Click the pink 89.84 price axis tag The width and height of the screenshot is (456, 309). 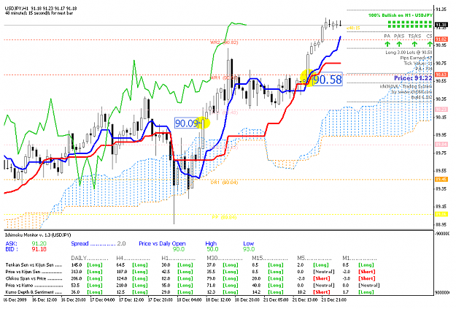pos(441,145)
